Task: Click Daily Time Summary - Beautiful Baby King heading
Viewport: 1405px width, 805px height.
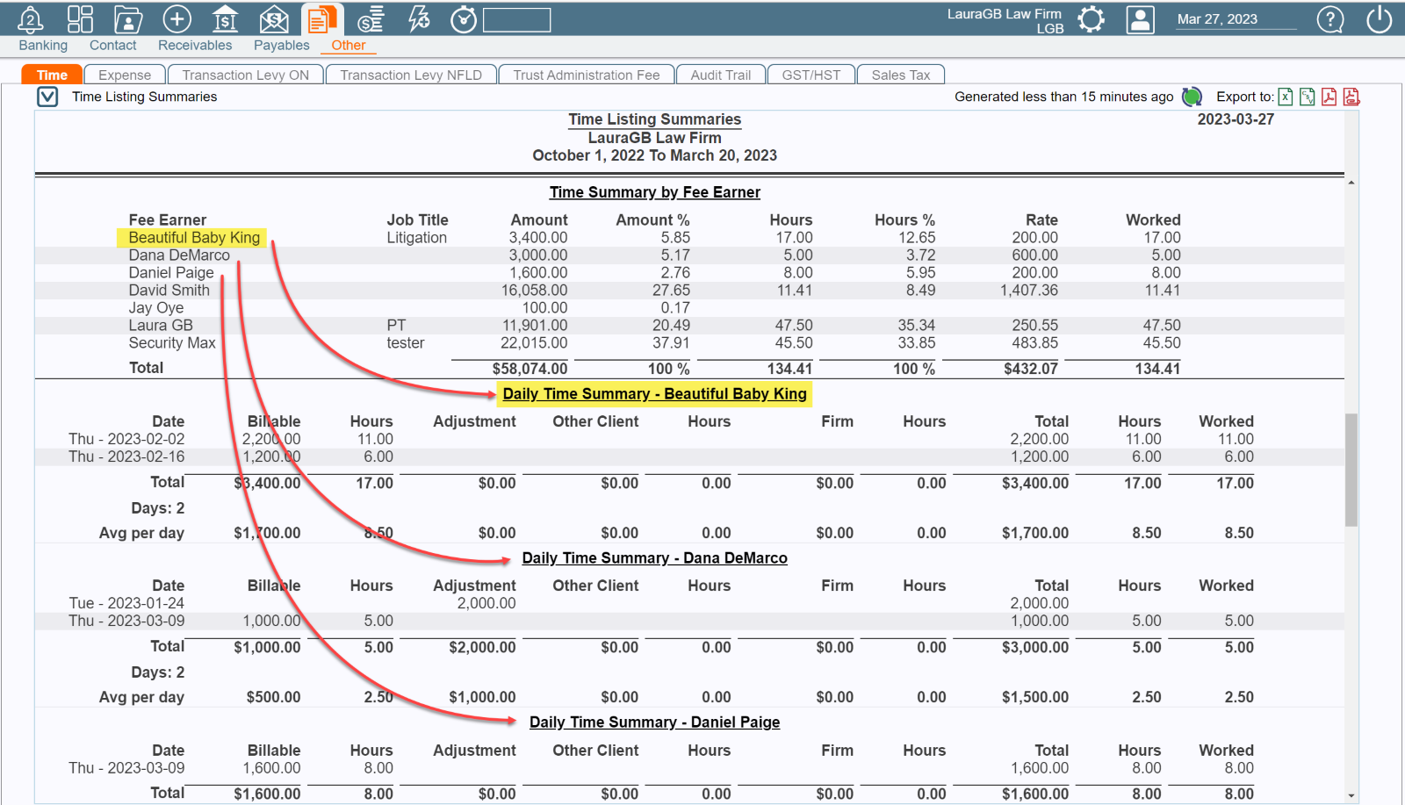Action: coord(655,394)
